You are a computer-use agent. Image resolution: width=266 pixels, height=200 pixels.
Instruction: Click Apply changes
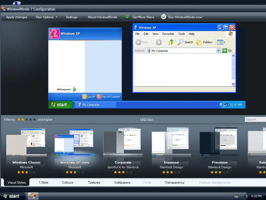[17, 17]
